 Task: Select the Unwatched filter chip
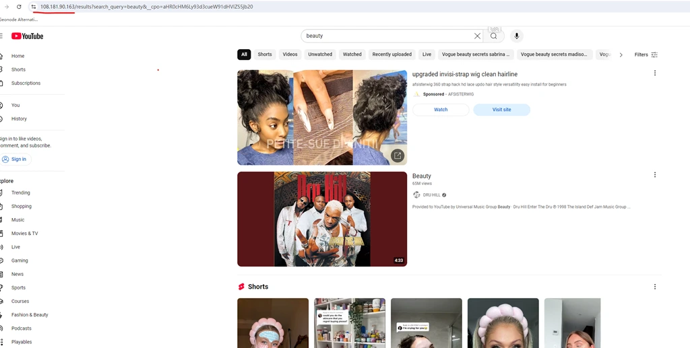[x=320, y=55]
